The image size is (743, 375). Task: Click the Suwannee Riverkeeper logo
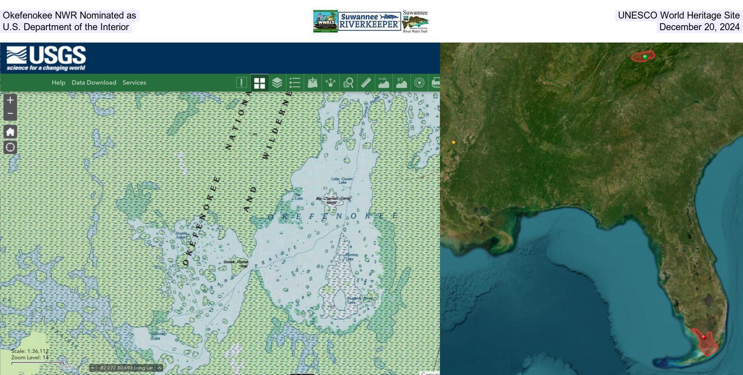pyautogui.click(x=370, y=21)
